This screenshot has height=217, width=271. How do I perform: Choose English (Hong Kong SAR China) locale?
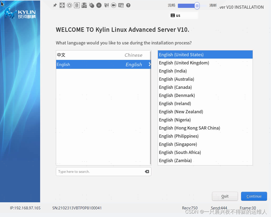(x=205, y=128)
